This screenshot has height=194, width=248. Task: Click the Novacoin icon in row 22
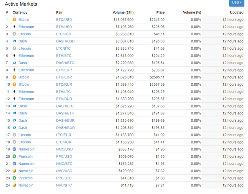15,171
